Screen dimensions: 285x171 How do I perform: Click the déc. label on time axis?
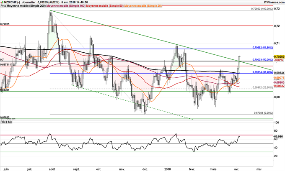click(145, 169)
